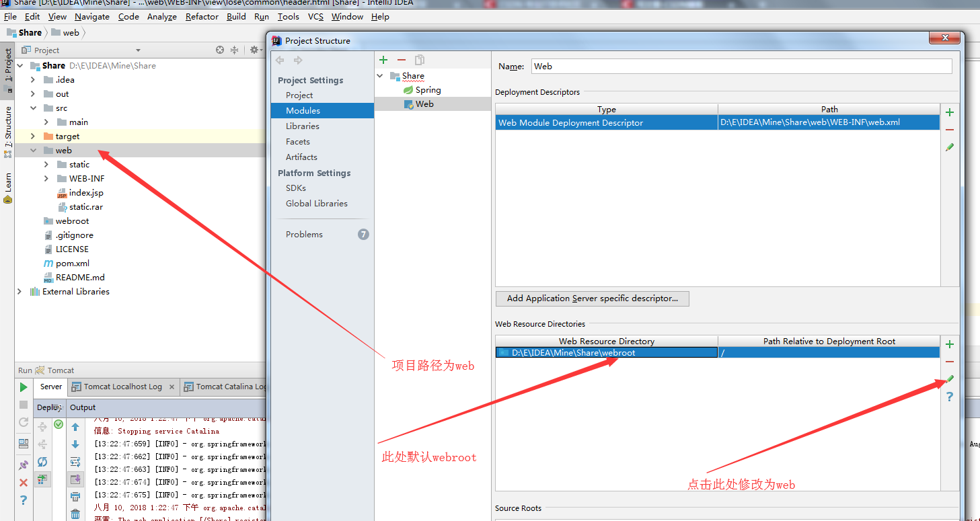Collapse the web folder
Screen dimensions: 980x521
[x=33, y=151]
